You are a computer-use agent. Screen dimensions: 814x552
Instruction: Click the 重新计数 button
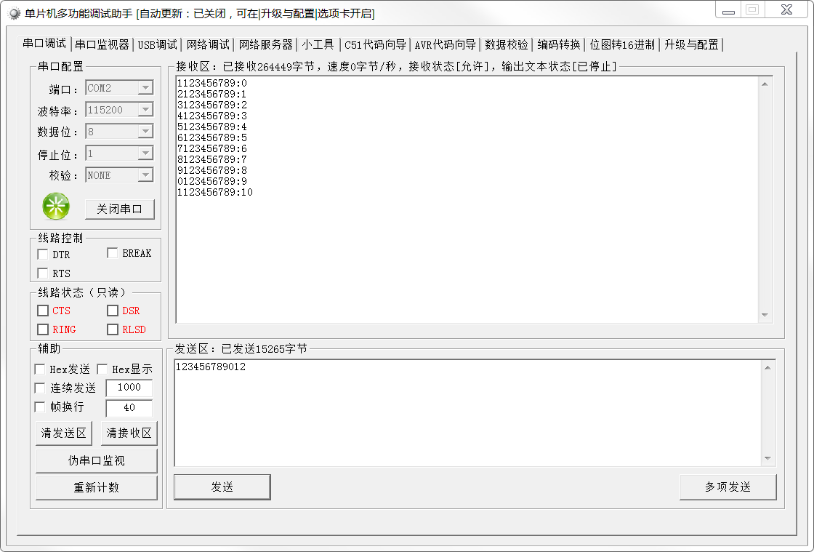click(97, 487)
